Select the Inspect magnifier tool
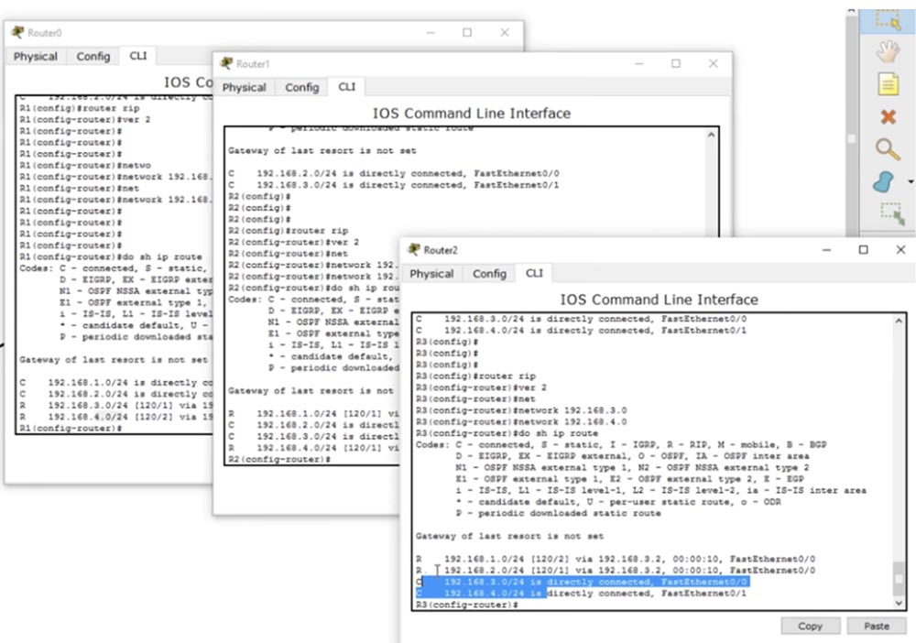The width and height of the screenshot is (916, 643). [x=888, y=149]
